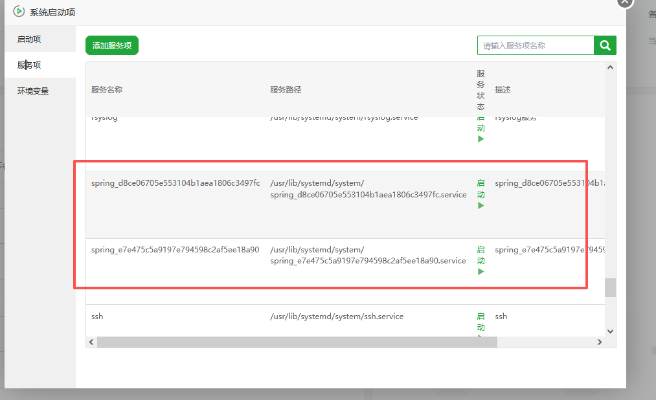Click the 服务状态 column header
The height and width of the screenshot is (400, 656).
(481, 90)
